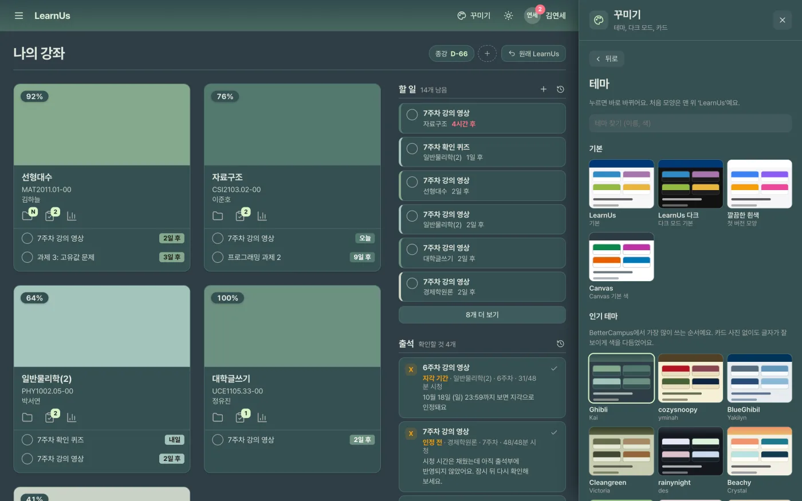The height and width of the screenshot is (501, 802).
Task: Click the 김연세 user name
Action: point(556,15)
